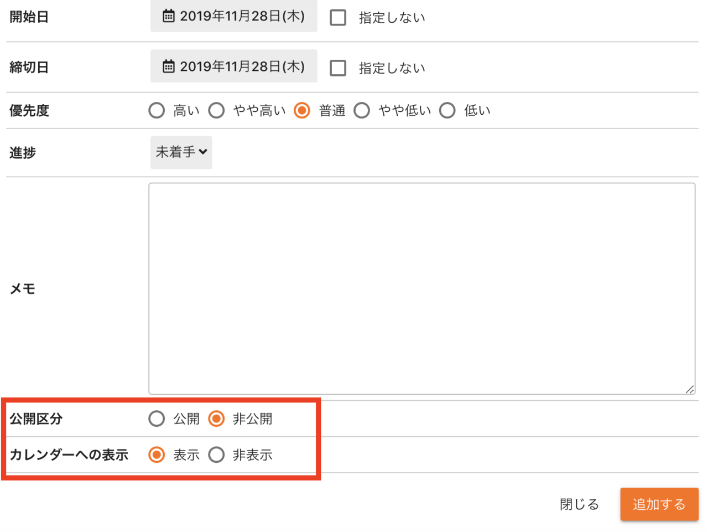Set 公開区分 to 公開
This screenshot has height=532, width=708.
157,419
